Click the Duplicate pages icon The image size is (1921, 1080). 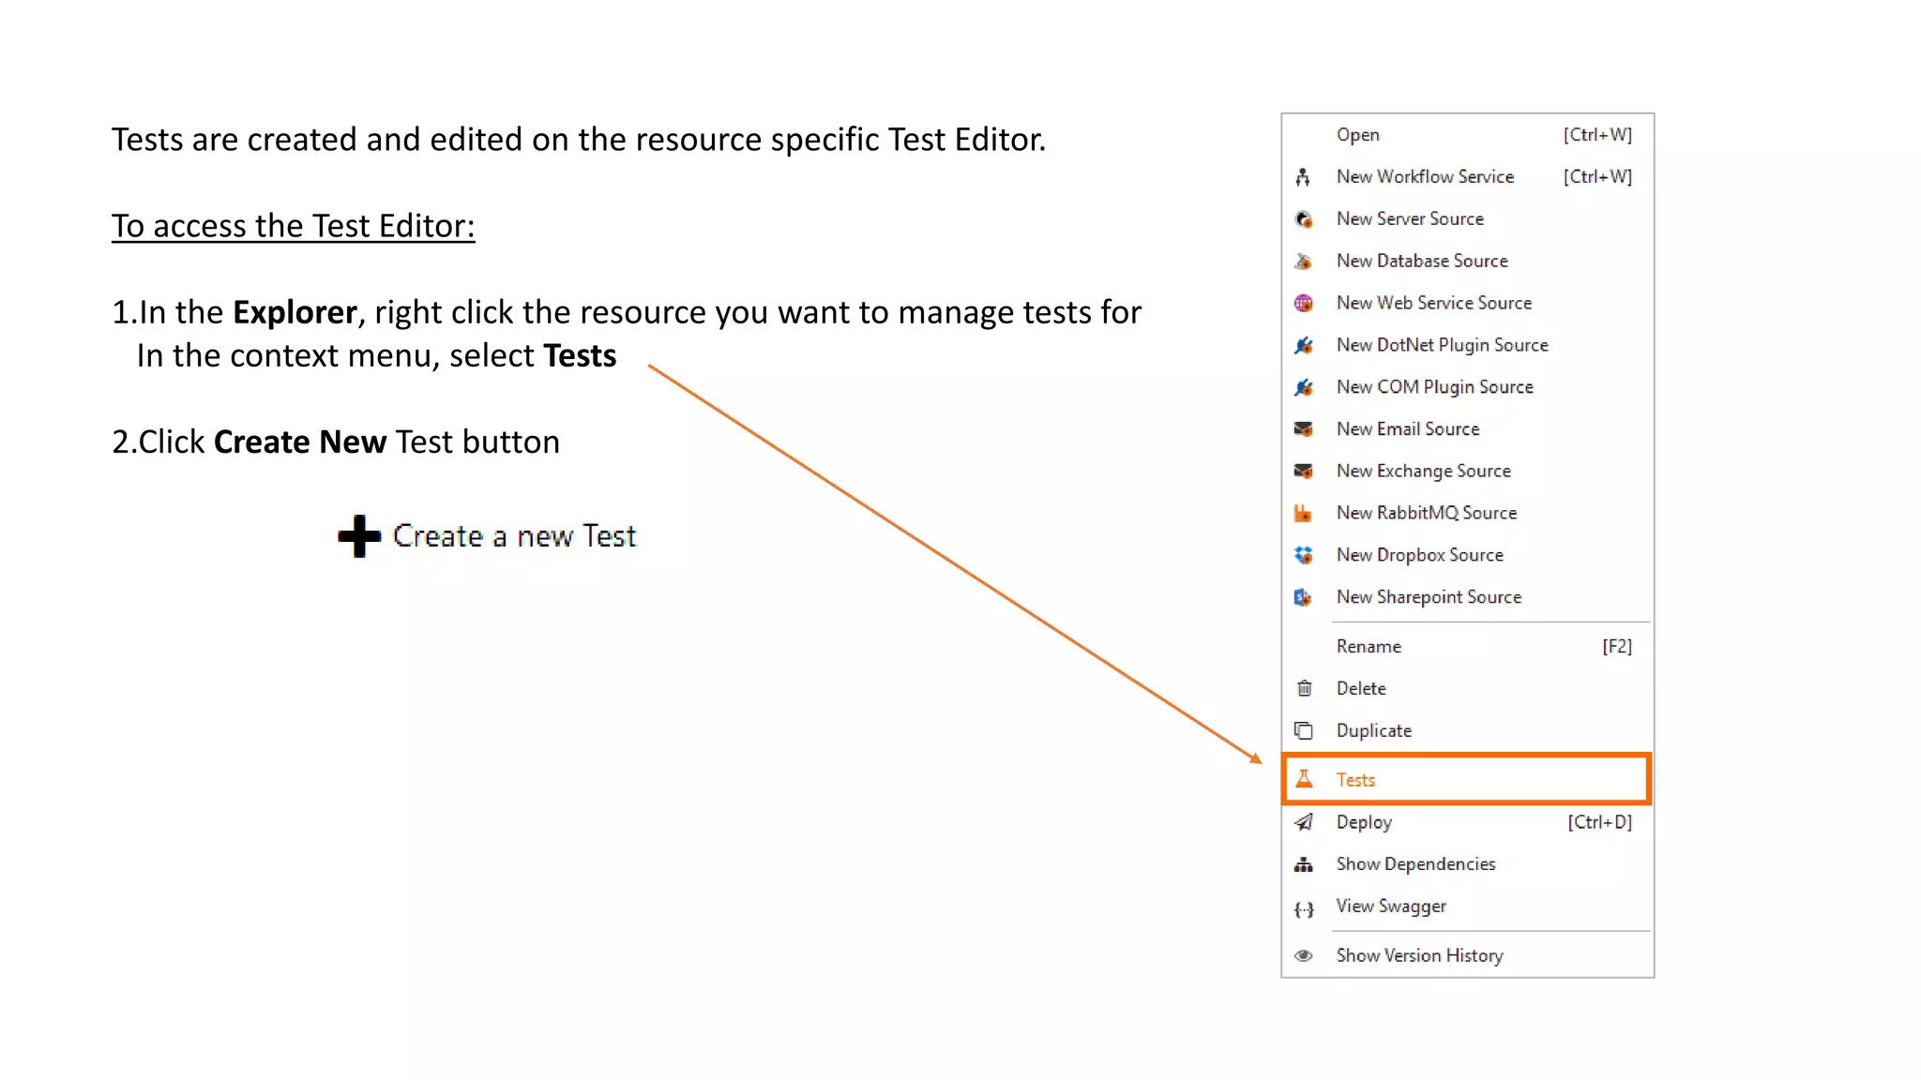(1304, 730)
